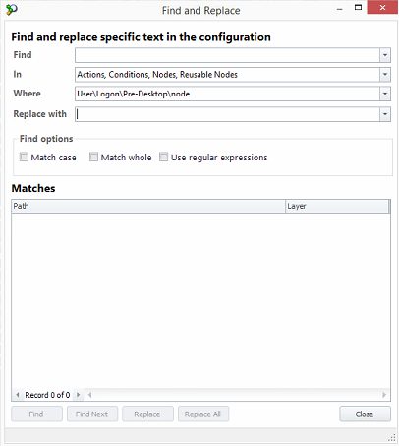Click the horizontal scroll left arrow
399x446 pixels.
click(89, 395)
